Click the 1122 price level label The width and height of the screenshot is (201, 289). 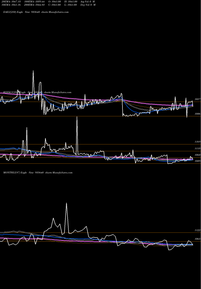click(197, 230)
